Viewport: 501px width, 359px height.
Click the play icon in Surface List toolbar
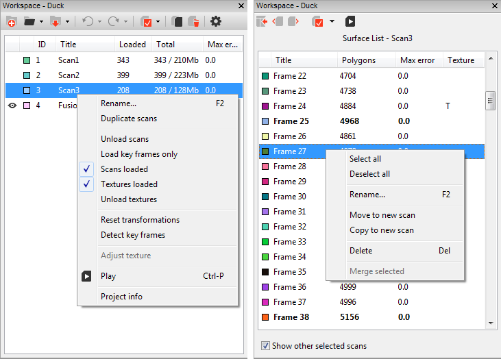pyautogui.click(x=350, y=21)
